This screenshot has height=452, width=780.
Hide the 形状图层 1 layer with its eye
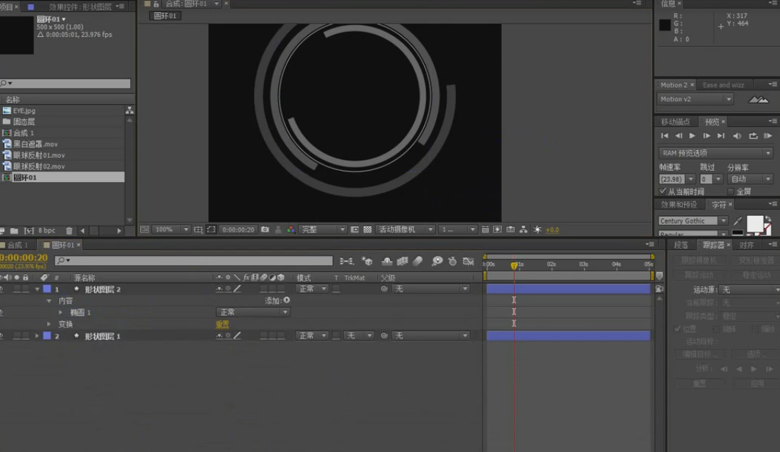pos(2,336)
